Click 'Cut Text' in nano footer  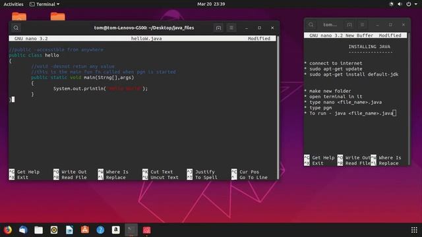pyautogui.click(x=162, y=172)
